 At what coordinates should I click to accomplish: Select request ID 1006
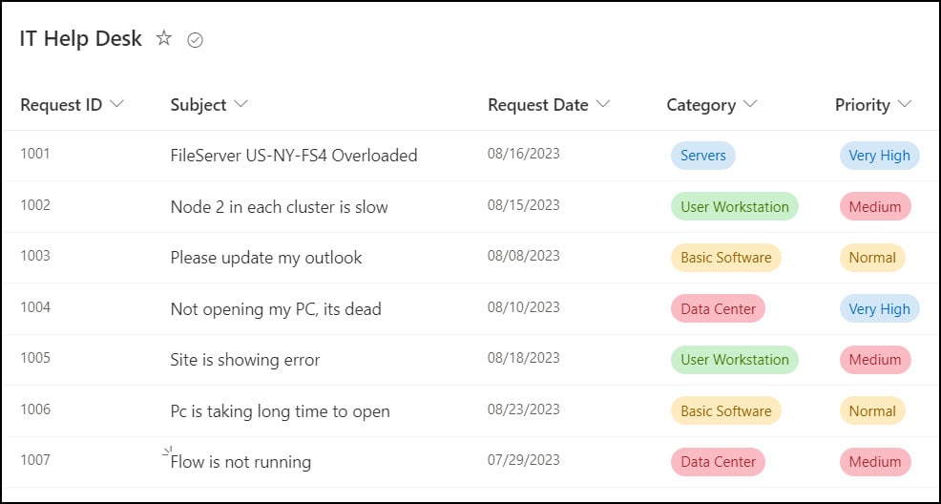click(35, 409)
